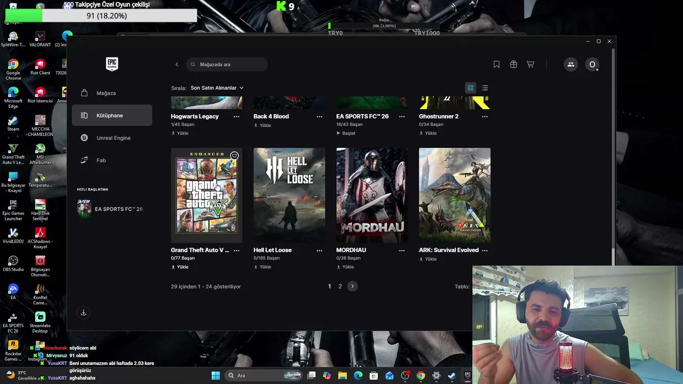Open Grand Theft Auto V options menu
Image resolution: width=683 pixels, height=384 pixels.
(236, 250)
